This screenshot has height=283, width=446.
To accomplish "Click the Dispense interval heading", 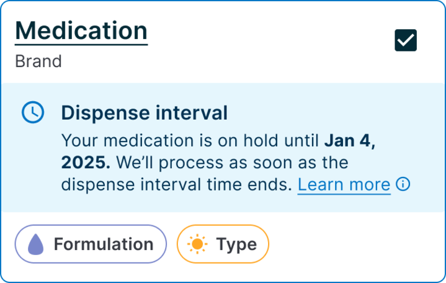I will [145, 113].
